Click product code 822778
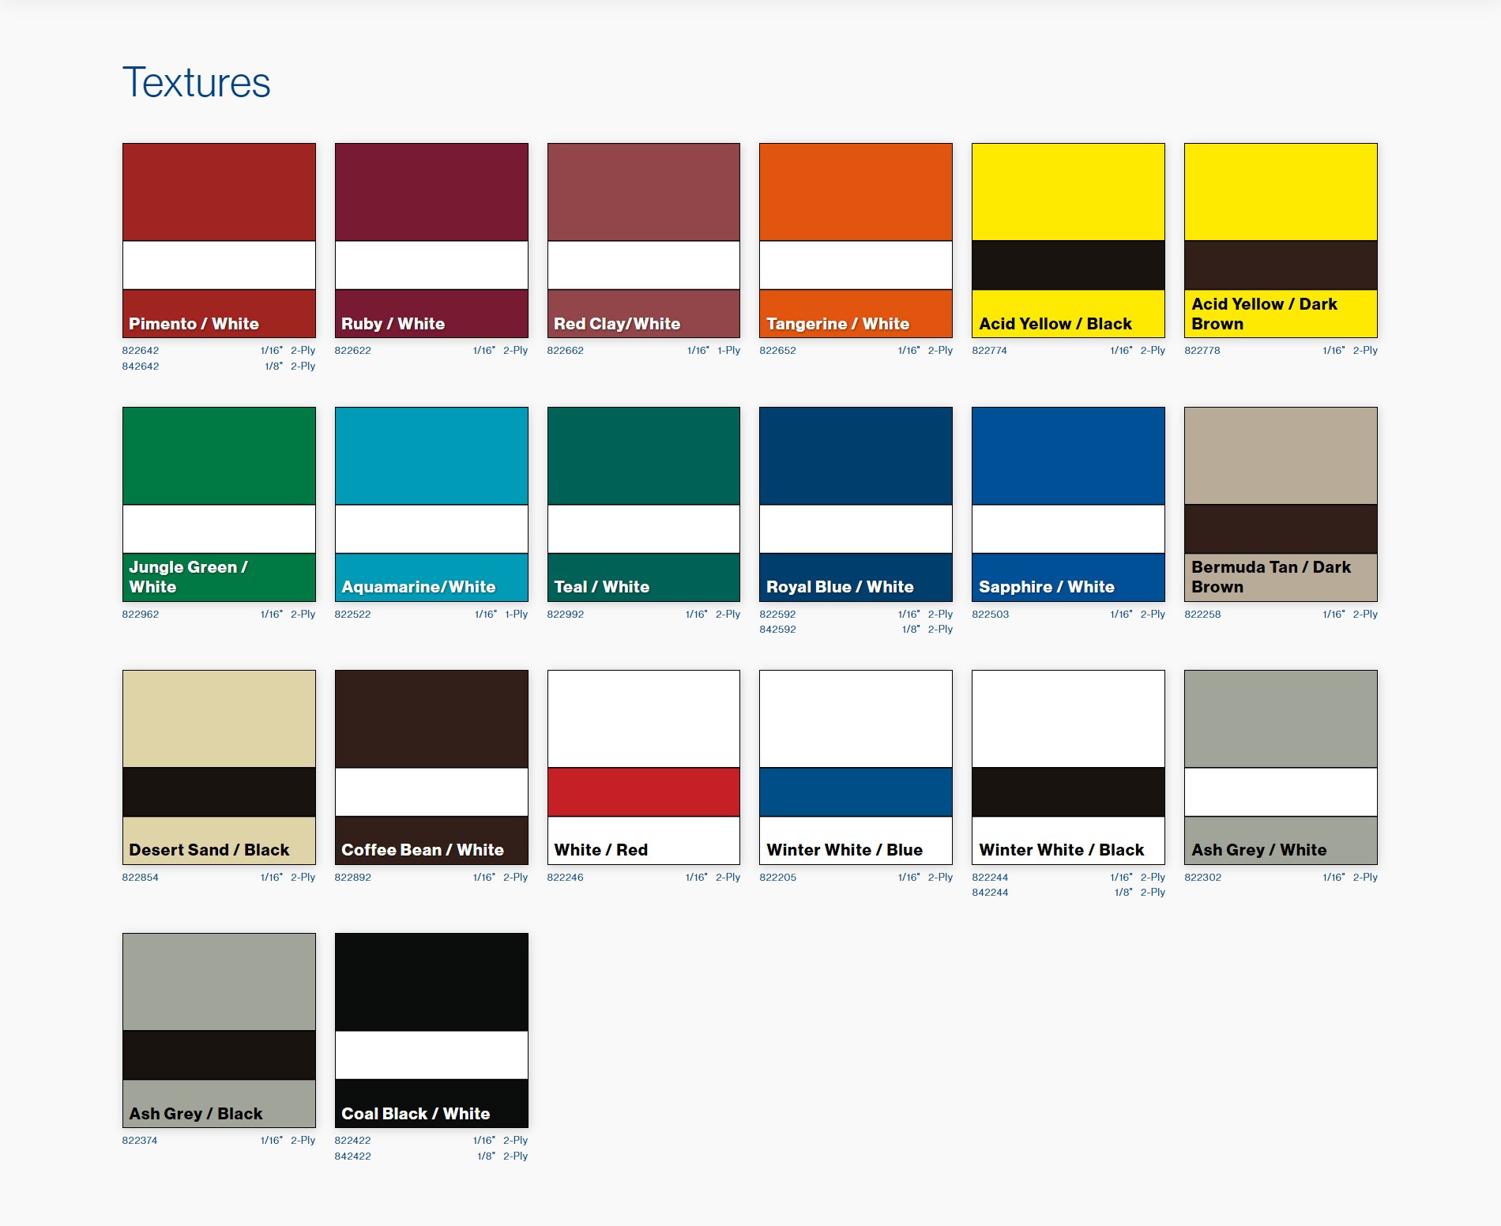This screenshot has width=1501, height=1226. (x=1202, y=350)
